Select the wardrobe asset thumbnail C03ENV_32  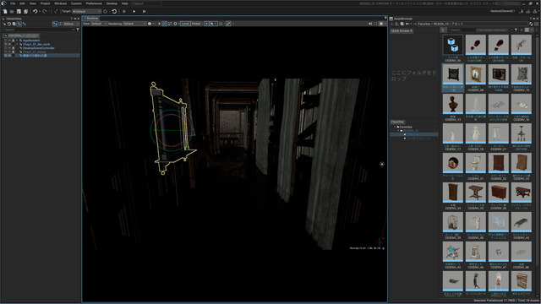pyautogui.click(x=498, y=163)
